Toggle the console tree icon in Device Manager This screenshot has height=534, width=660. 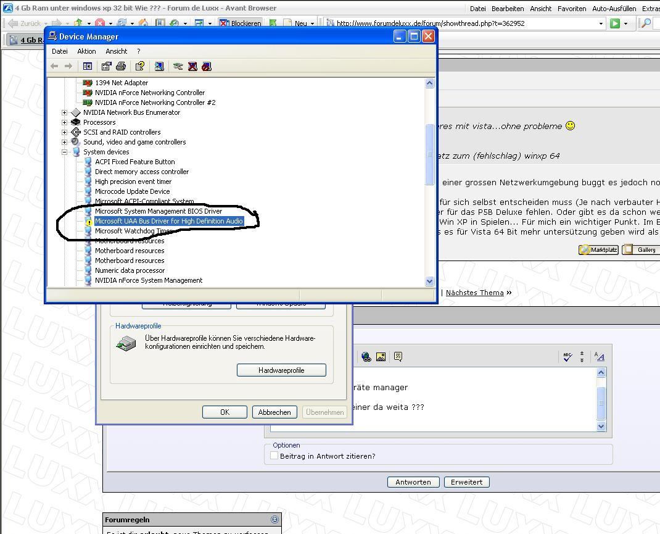88,66
